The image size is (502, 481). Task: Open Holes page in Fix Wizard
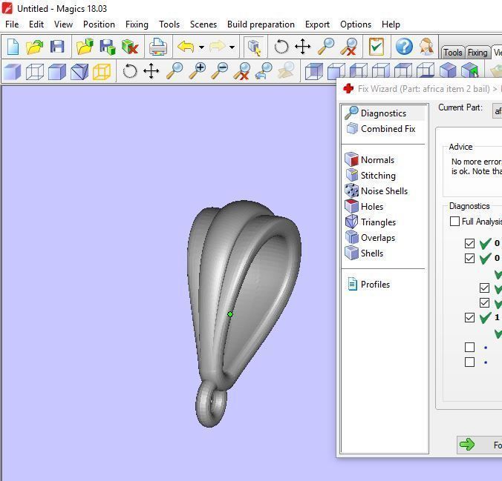pyautogui.click(x=364, y=206)
